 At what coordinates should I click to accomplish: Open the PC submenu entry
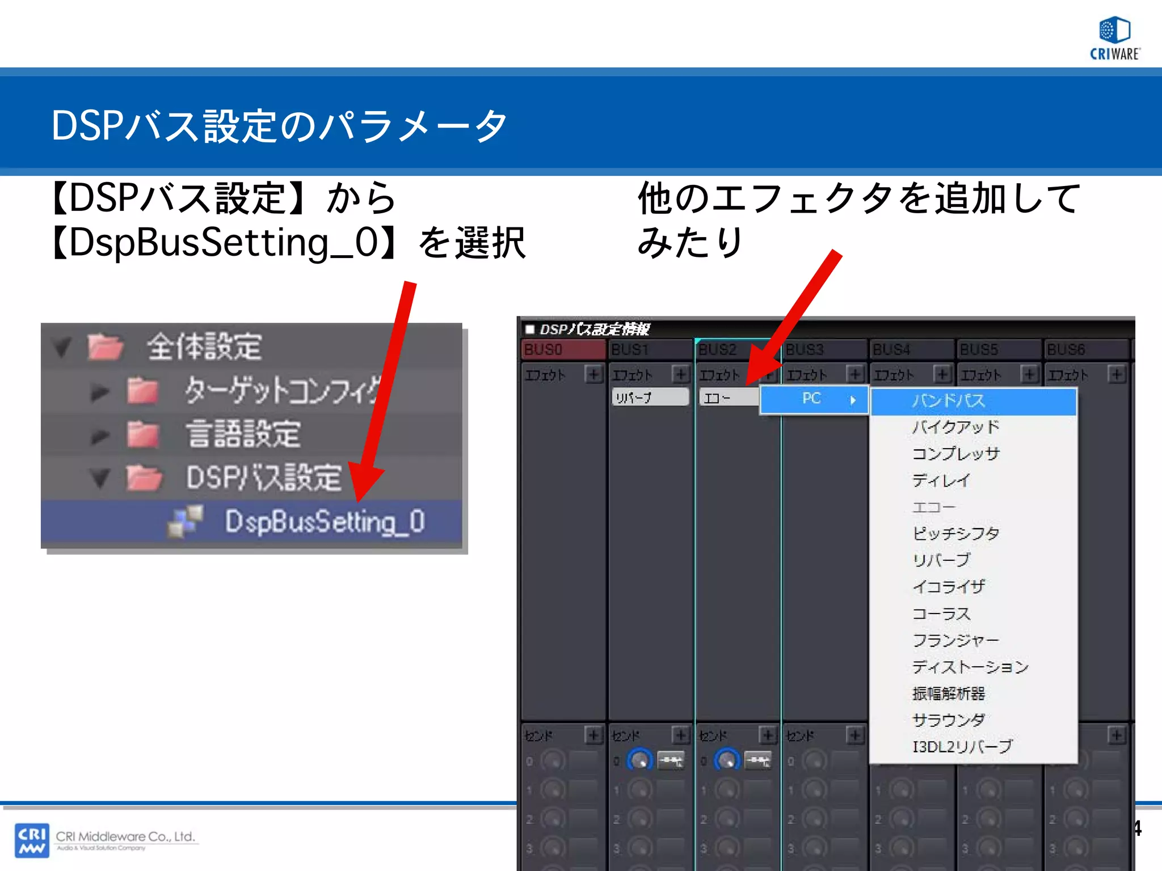click(814, 399)
